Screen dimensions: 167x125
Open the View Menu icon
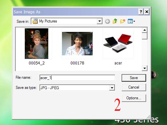pyautogui.click(x=130, y=21)
